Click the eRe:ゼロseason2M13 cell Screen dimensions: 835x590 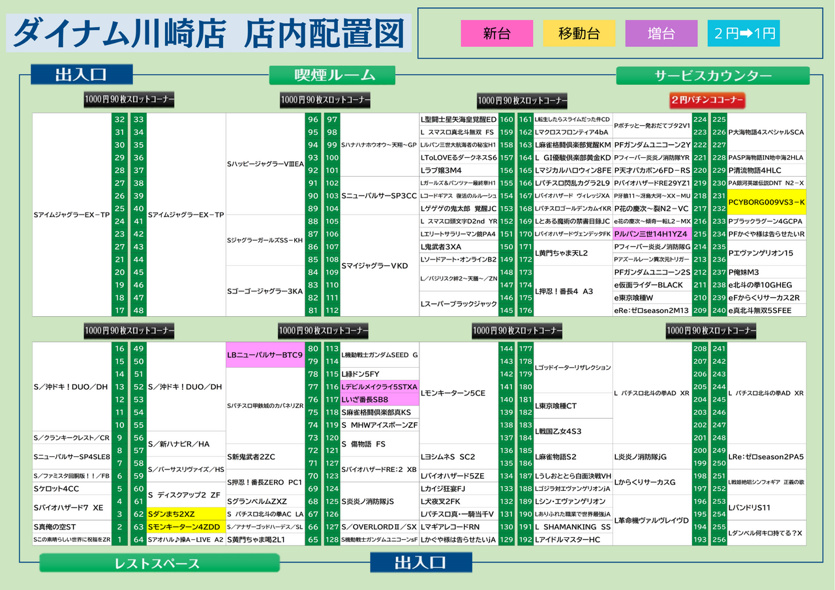tap(652, 310)
